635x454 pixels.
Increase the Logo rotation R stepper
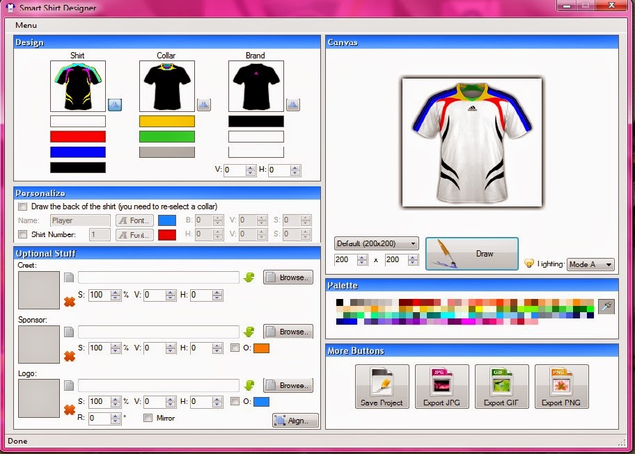[x=116, y=416]
